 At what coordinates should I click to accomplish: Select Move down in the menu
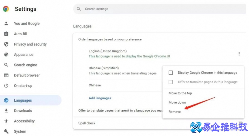(x=177, y=102)
